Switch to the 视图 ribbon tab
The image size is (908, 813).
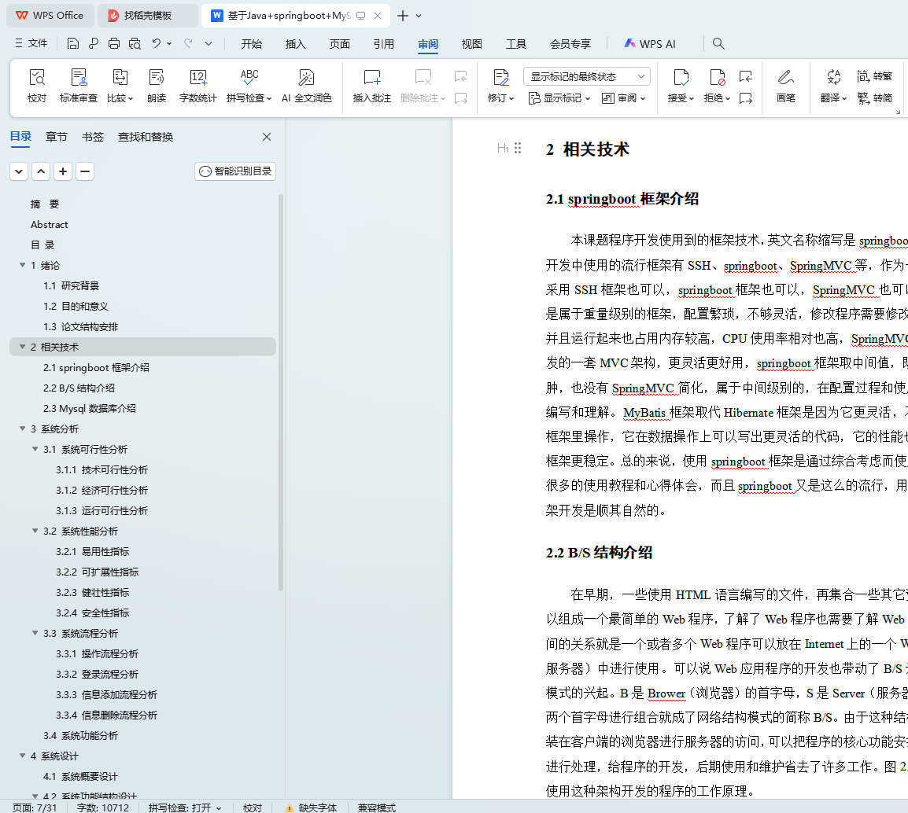tap(472, 44)
